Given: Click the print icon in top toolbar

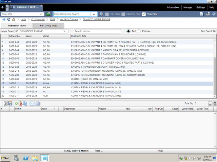Looking at the screenshot, I should coord(208,14).
